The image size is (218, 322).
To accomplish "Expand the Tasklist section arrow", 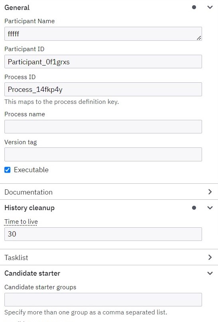I will 210,257.
